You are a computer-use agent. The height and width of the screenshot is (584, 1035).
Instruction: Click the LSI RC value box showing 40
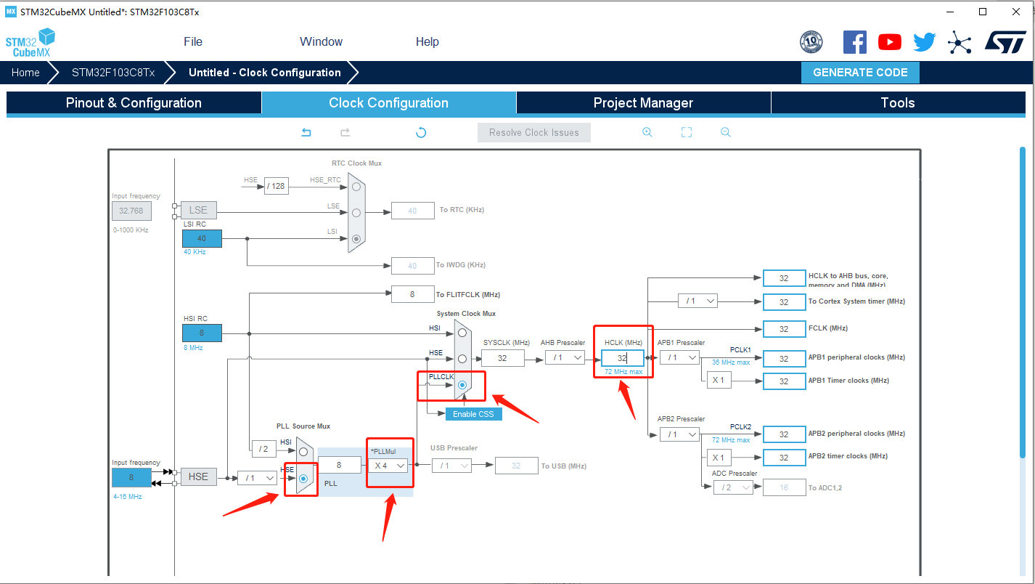click(x=202, y=238)
